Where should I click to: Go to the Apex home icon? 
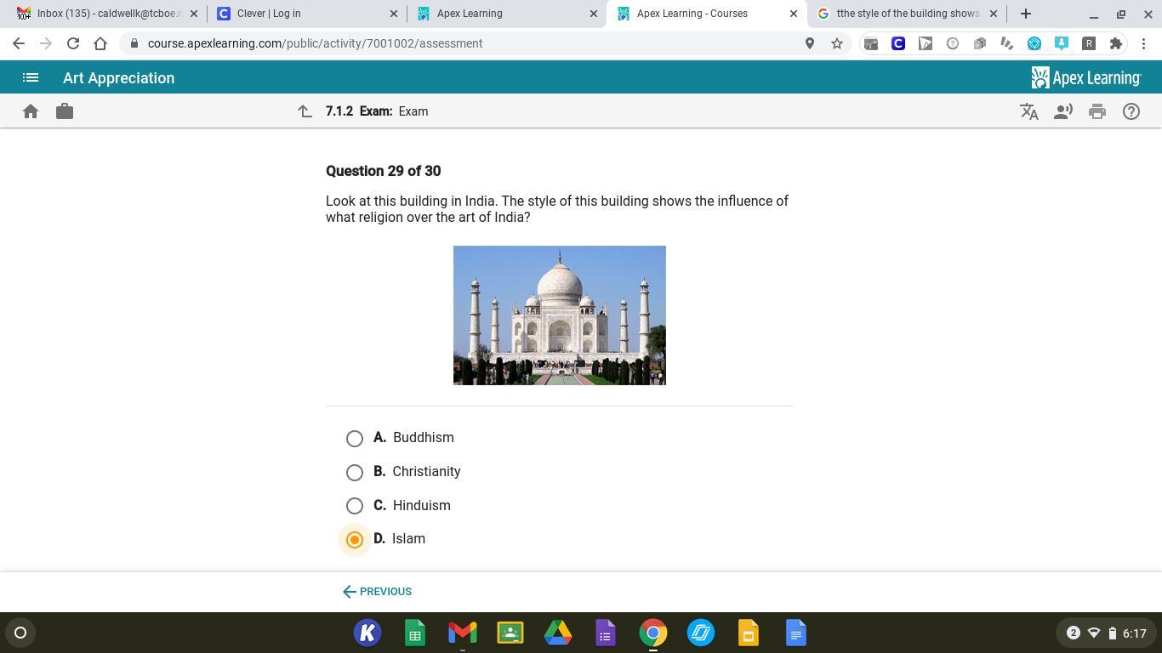31,111
